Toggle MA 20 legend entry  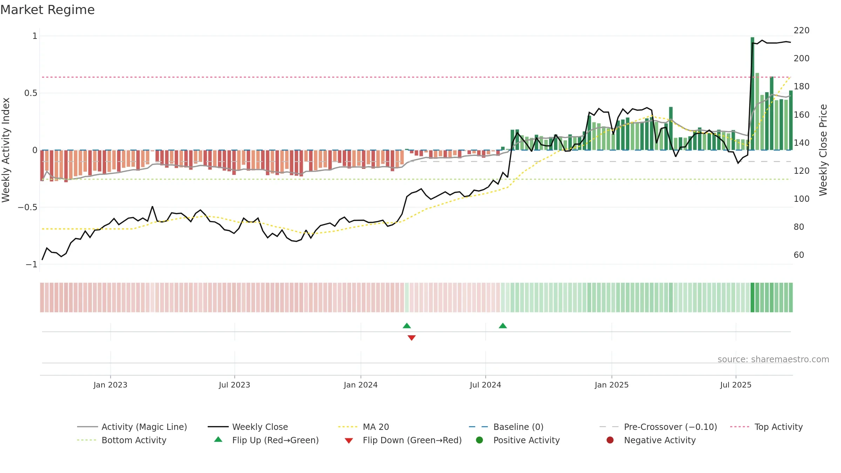(x=363, y=427)
